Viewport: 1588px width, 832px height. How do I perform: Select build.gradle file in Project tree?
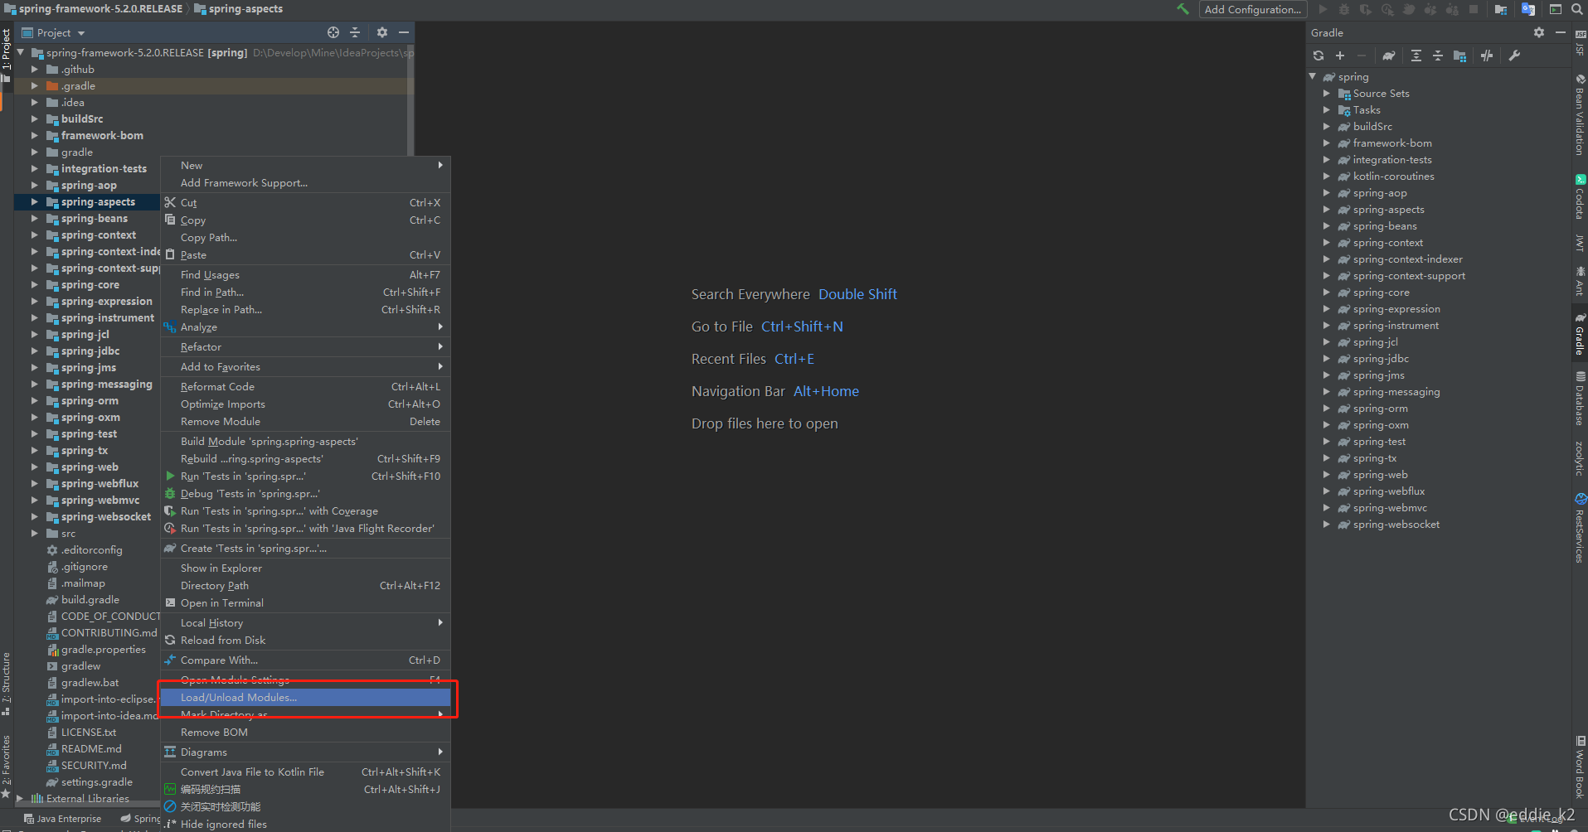90,599
